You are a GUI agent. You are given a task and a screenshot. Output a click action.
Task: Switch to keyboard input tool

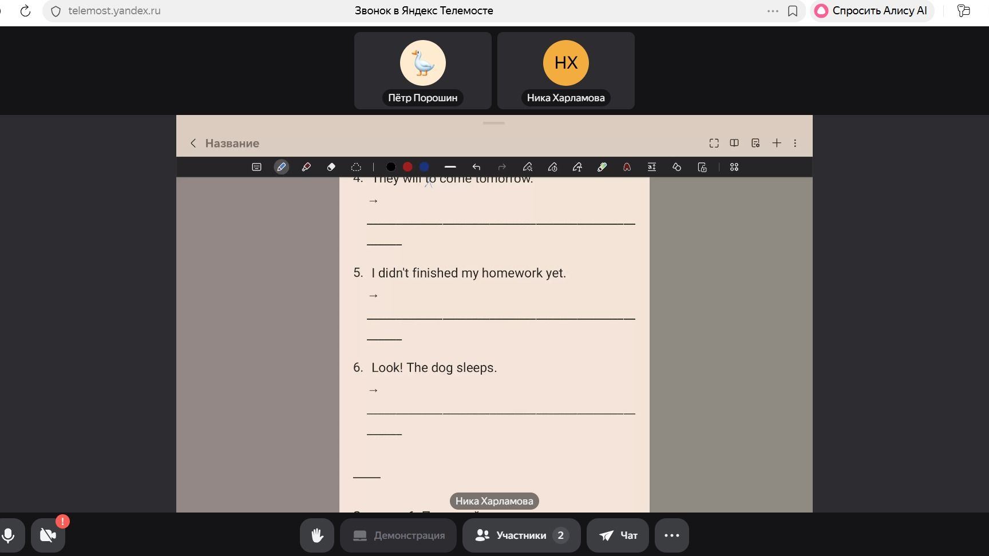(256, 167)
